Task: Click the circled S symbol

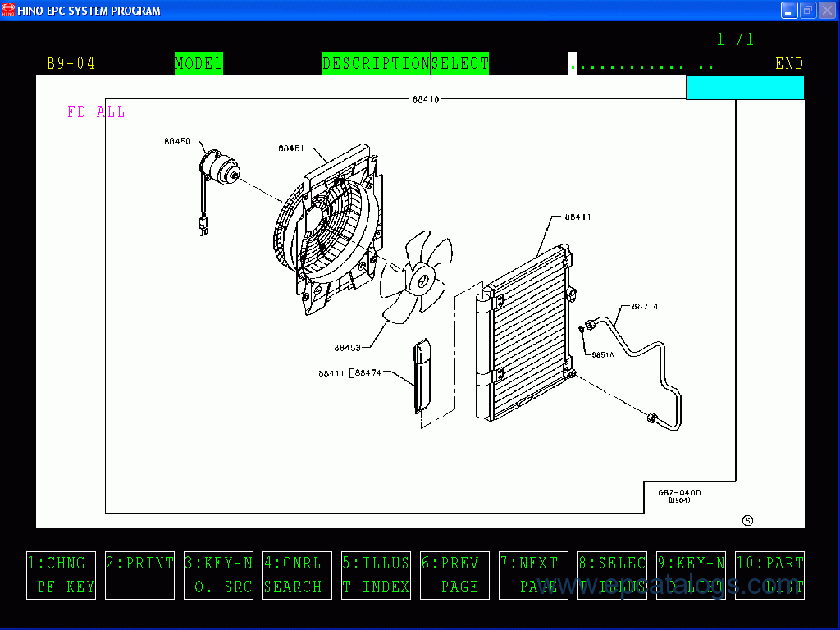Action: coord(748,520)
